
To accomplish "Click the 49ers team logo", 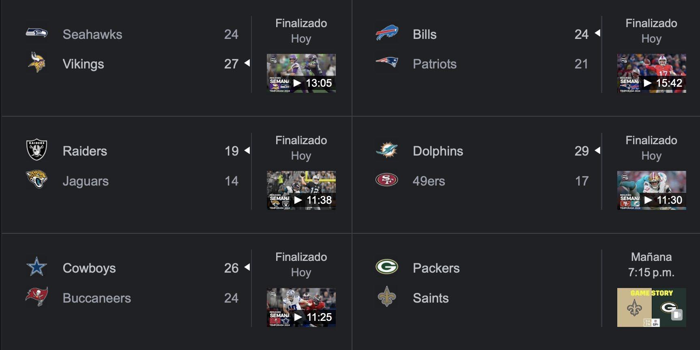I will pyautogui.click(x=387, y=179).
